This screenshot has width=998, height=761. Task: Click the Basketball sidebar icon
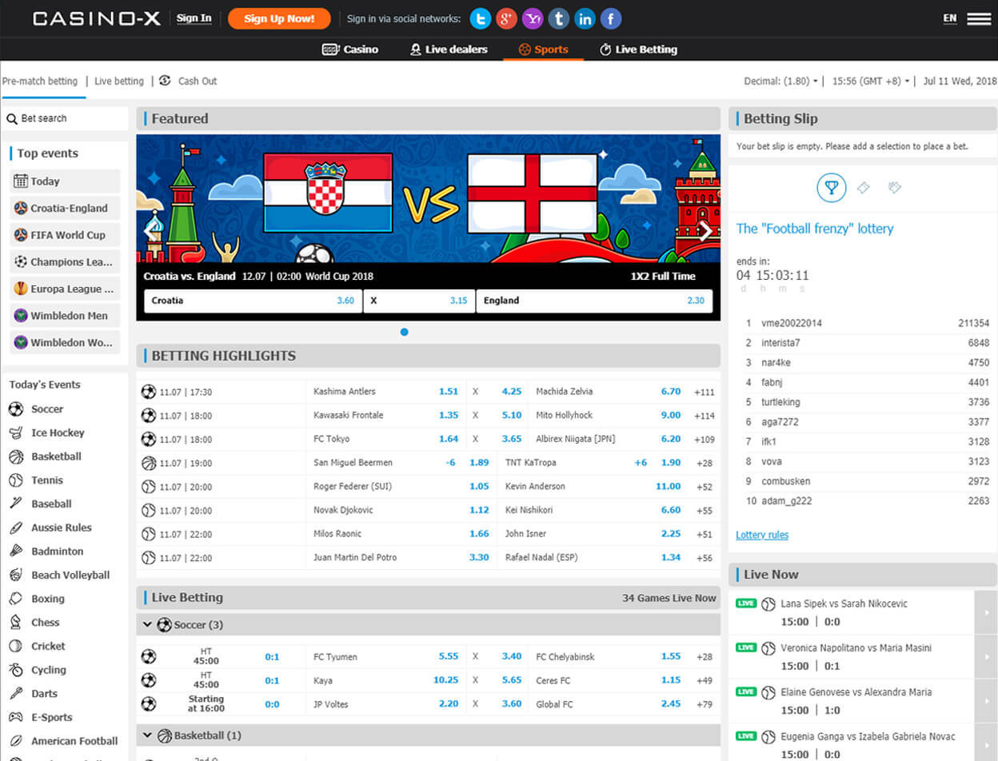tap(16, 456)
